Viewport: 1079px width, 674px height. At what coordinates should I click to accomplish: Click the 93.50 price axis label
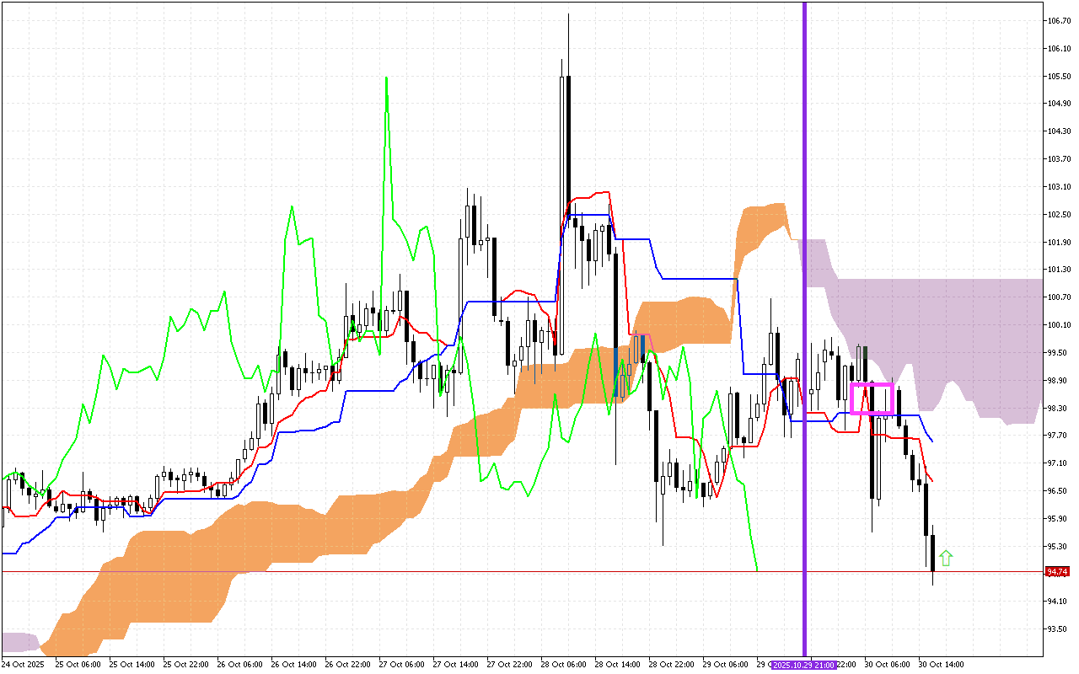pos(1059,629)
